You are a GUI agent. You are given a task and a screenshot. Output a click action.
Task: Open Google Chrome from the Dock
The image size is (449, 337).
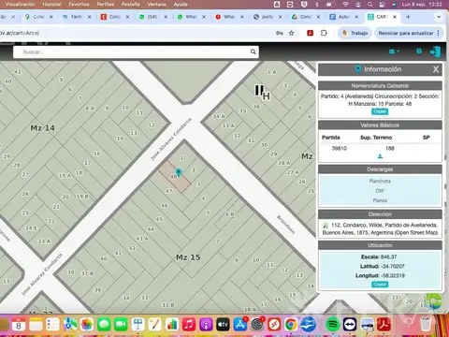[291, 325]
